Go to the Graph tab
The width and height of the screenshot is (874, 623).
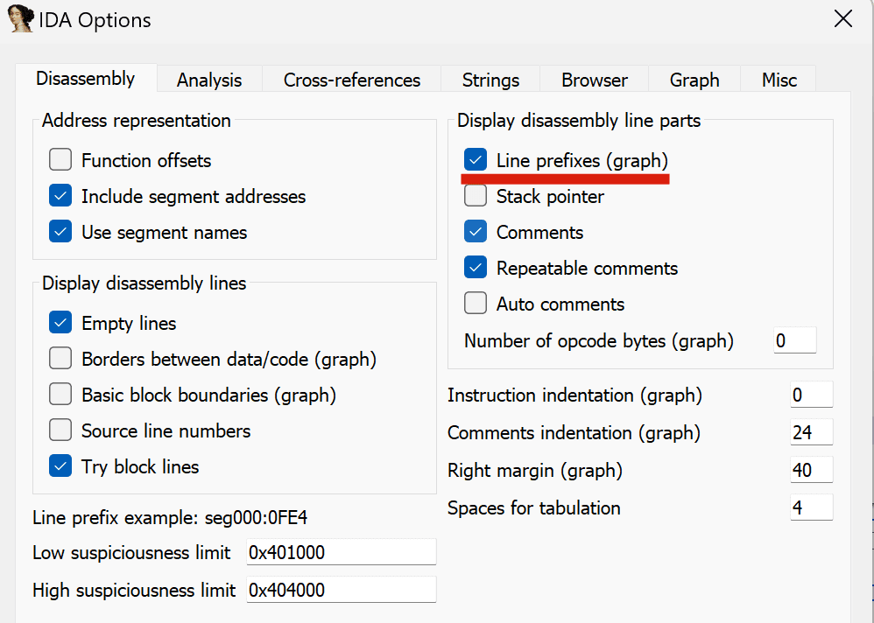pyautogui.click(x=694, y=80)
